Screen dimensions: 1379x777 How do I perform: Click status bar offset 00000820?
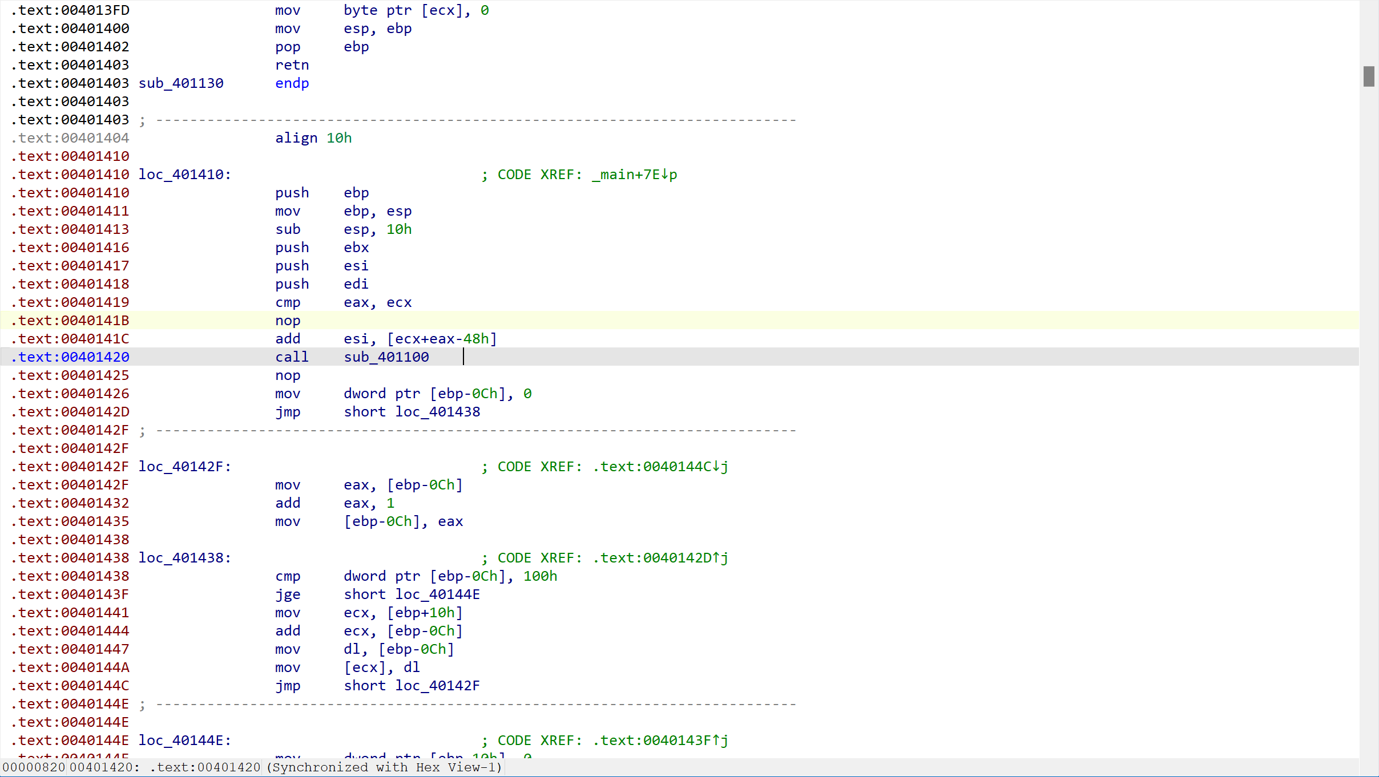(34, 767)
